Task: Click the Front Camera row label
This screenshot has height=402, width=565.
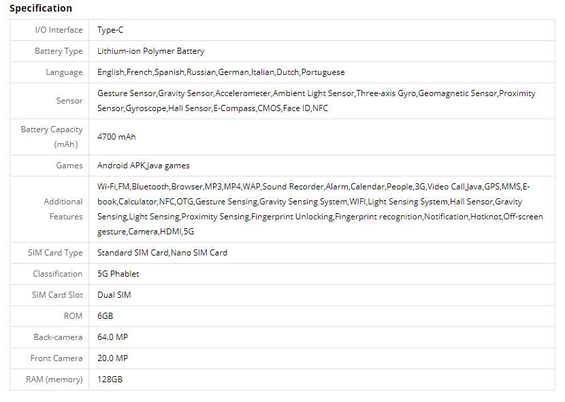Action: [56, 358]
